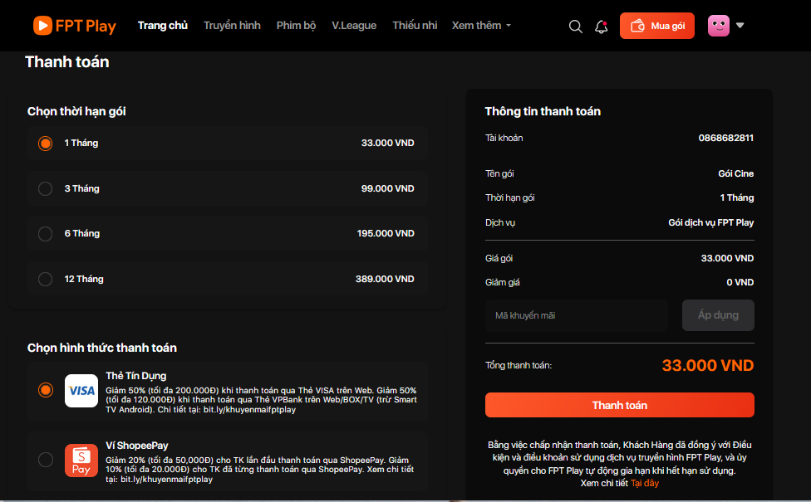The image size is (811, 502).
Task: Click the orange Thanh toán button
Action: click(x=620, y=405)
